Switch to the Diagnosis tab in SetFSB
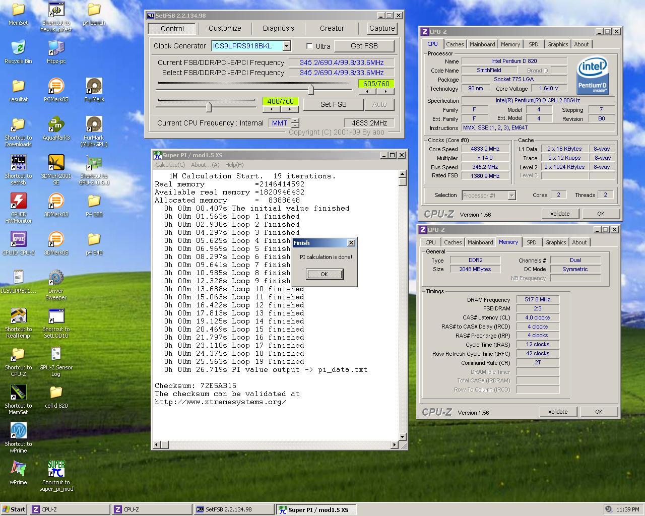This screenshot has height=516, width=645. coord(278,29)
